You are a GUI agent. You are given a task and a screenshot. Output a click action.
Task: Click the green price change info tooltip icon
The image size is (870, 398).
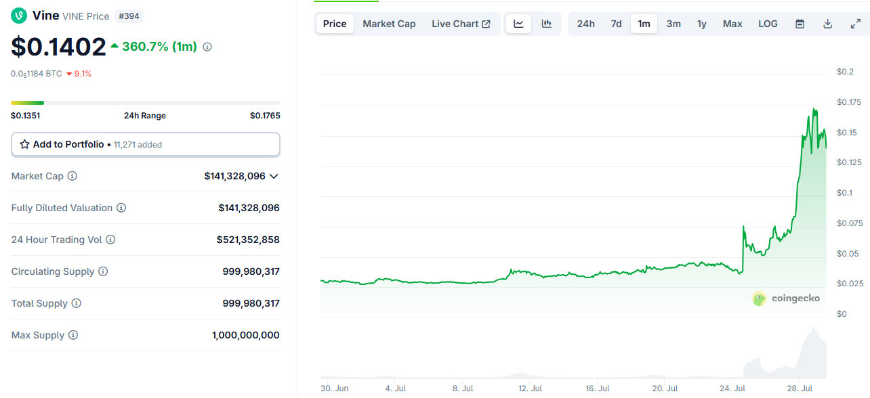click(207, 47)
